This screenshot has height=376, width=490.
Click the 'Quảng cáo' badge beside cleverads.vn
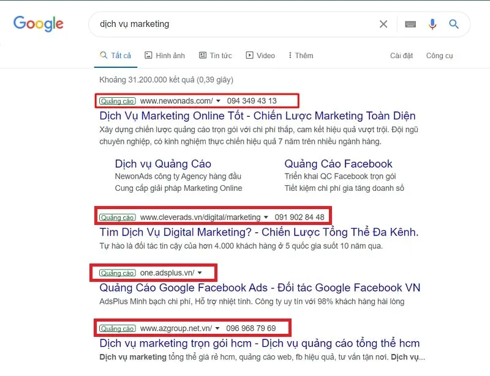click(x=118, y=218)
